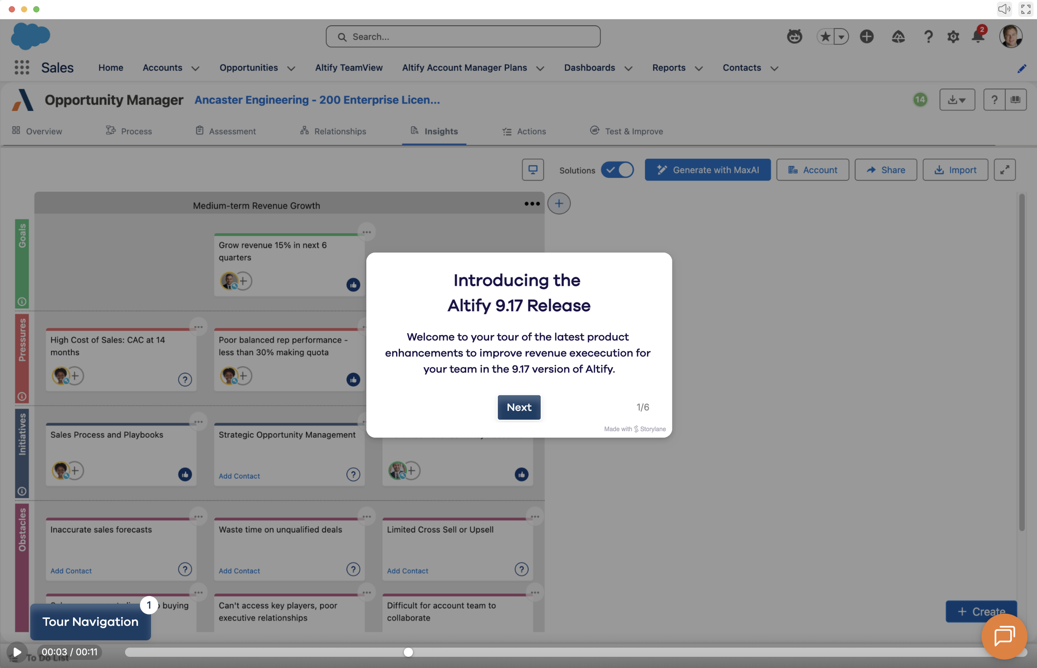Click question mark on Limited Cross Sell card
Image resolution: width=1037 pixels, height=668 pixels.
pyautogui.click(x=521, y=569)
